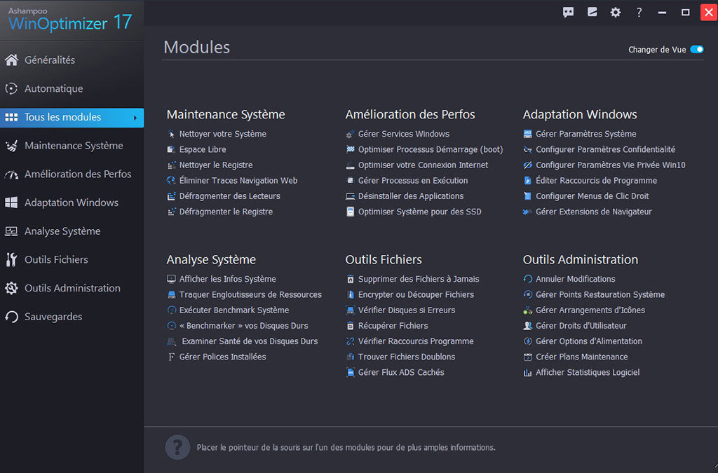
Task: Click Optimiser Système pour des SSD
Action: tap(419, 212)
